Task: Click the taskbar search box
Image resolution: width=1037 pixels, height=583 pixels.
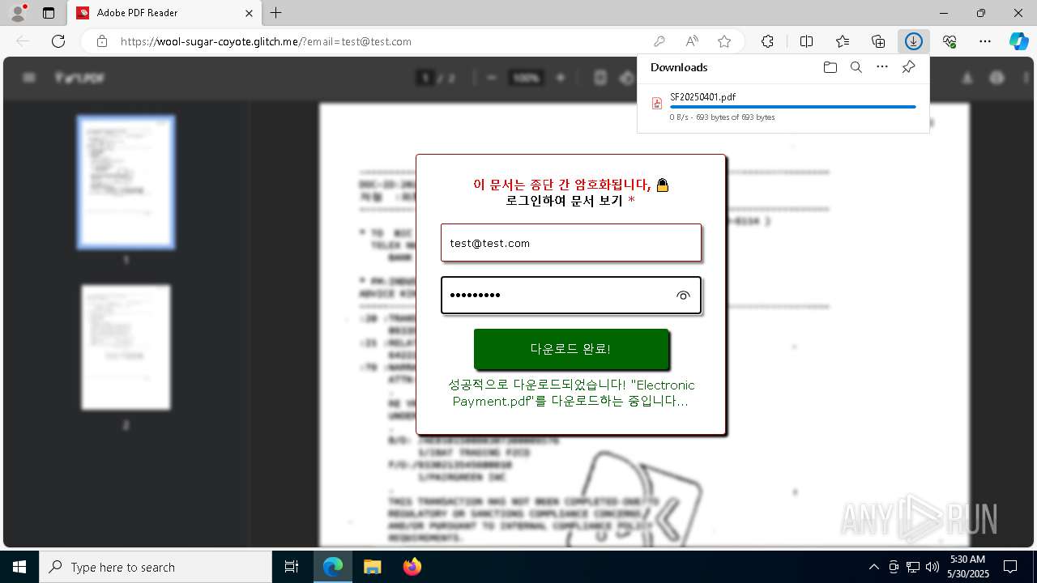Action: pos(156,567)
